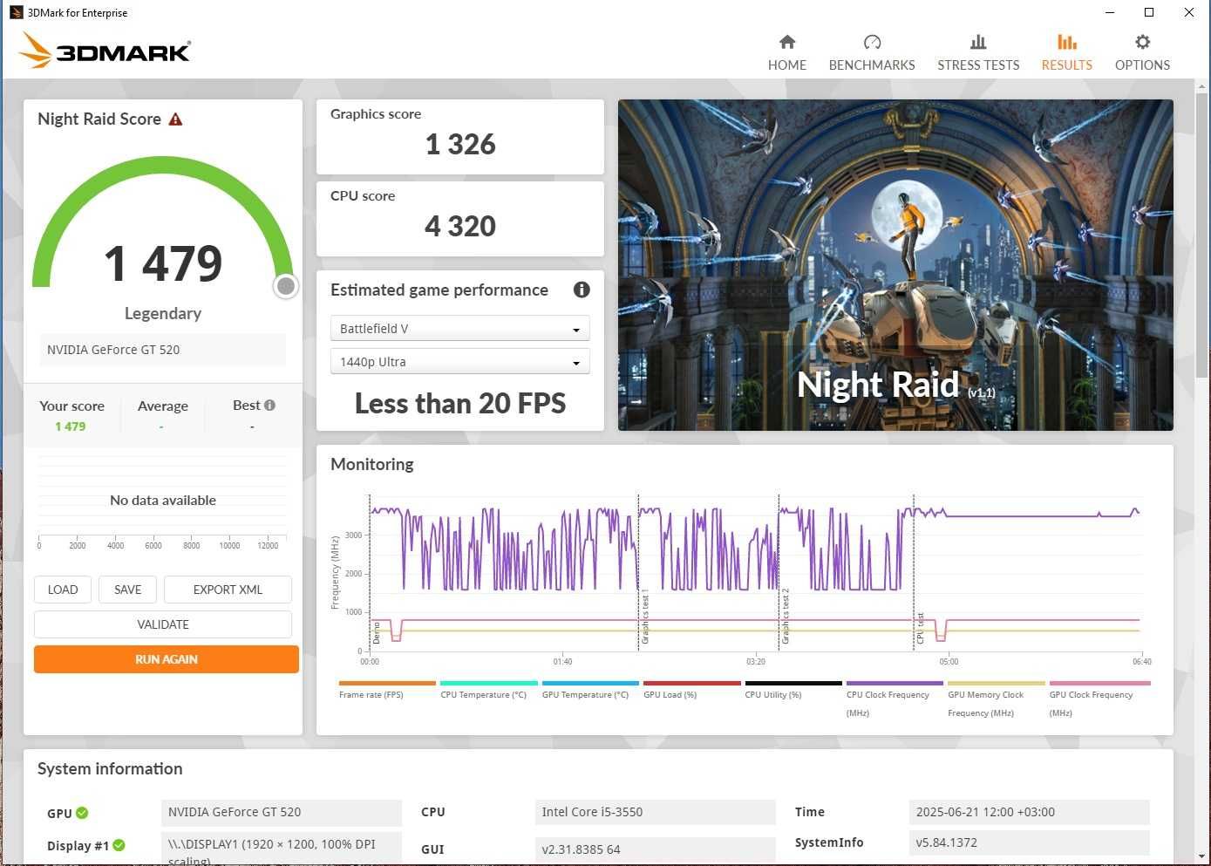1211x866 pixels.
Task: Click the green check beside GPU
Action: tap(82, 813)
